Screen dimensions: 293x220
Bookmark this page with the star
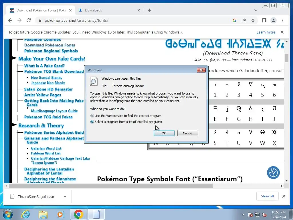[253, 20]
